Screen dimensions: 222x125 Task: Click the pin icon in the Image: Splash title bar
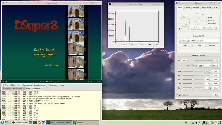(6, 3)
